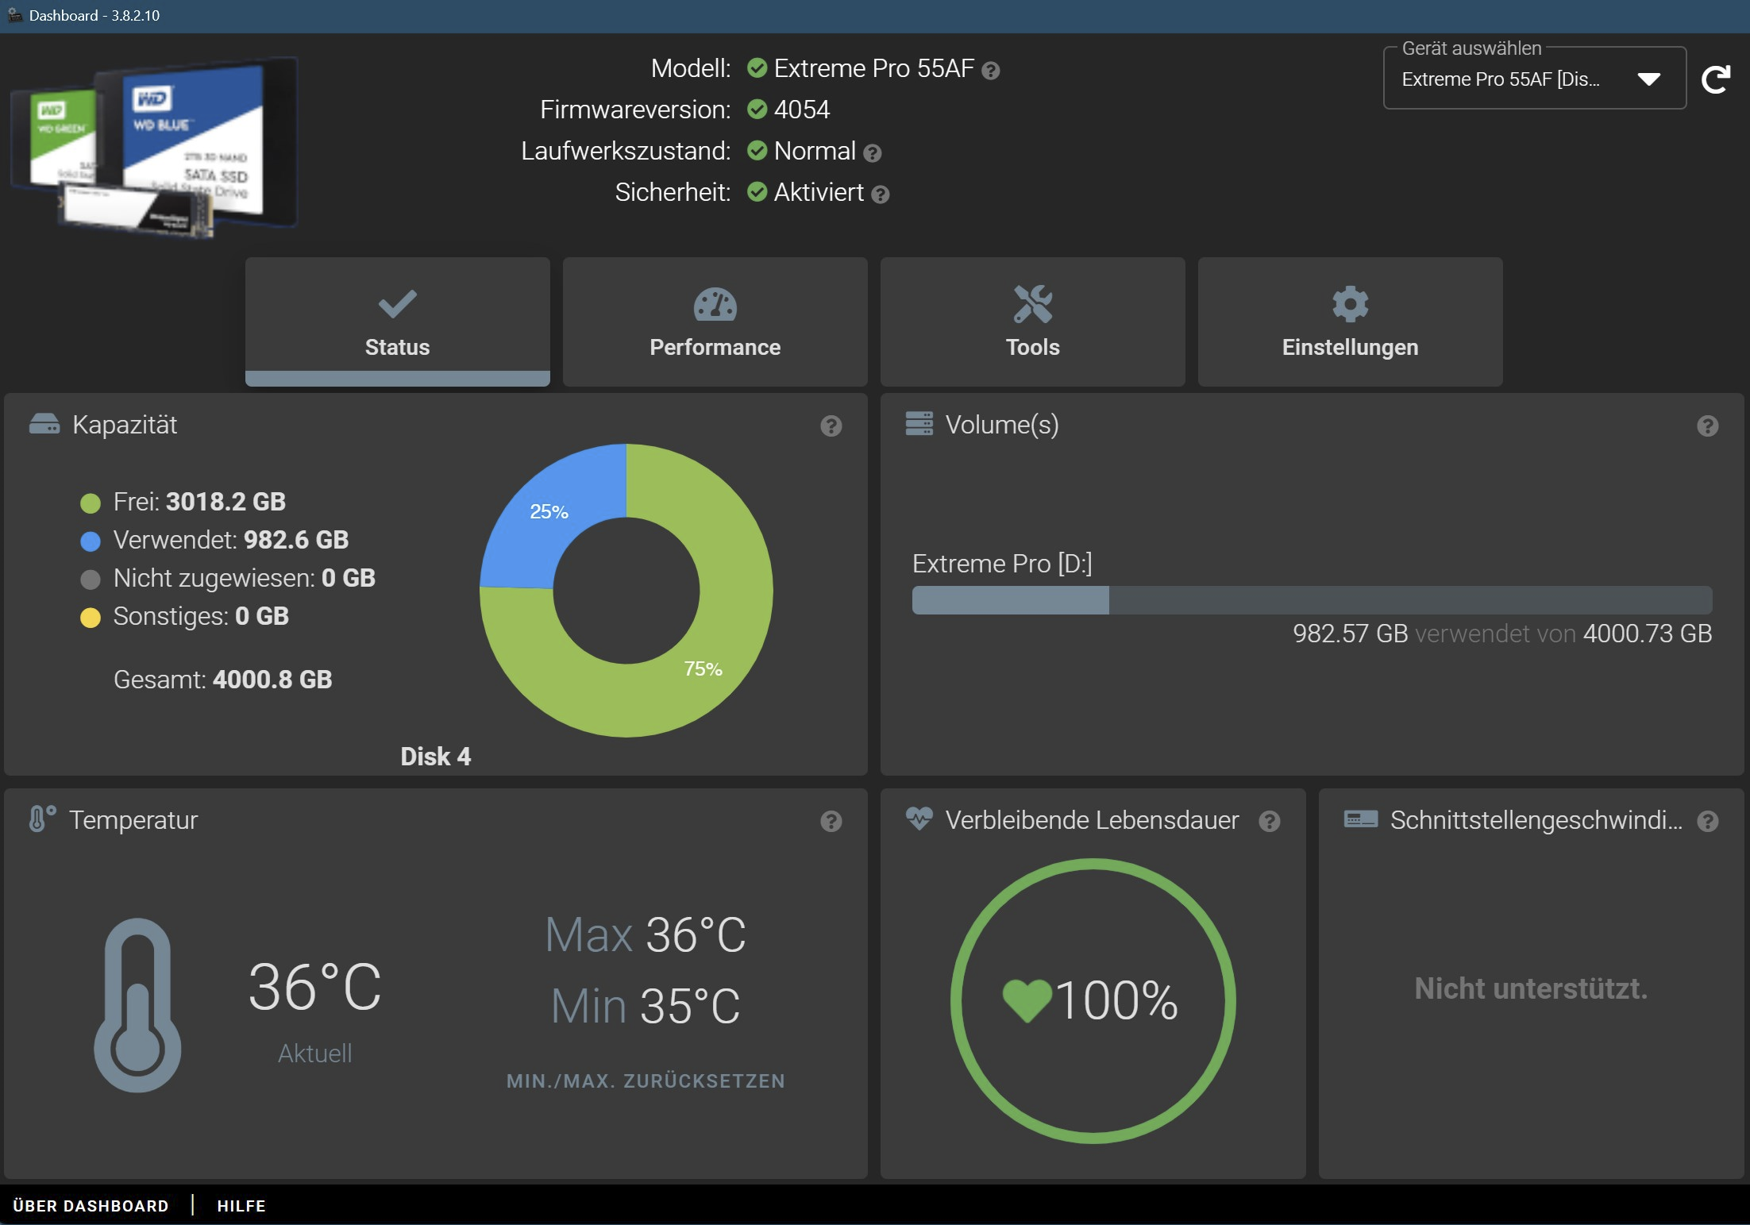The image size is (1750, 1225).
Task: Click the refresh icon next to device selector
Action: click(x=1715, y=79)
